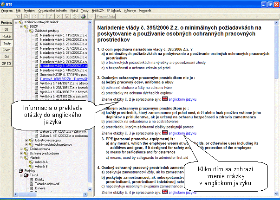Collapse the BOZP tree node
This screenshot has height=200, width=280.
[x=21, y=26]
